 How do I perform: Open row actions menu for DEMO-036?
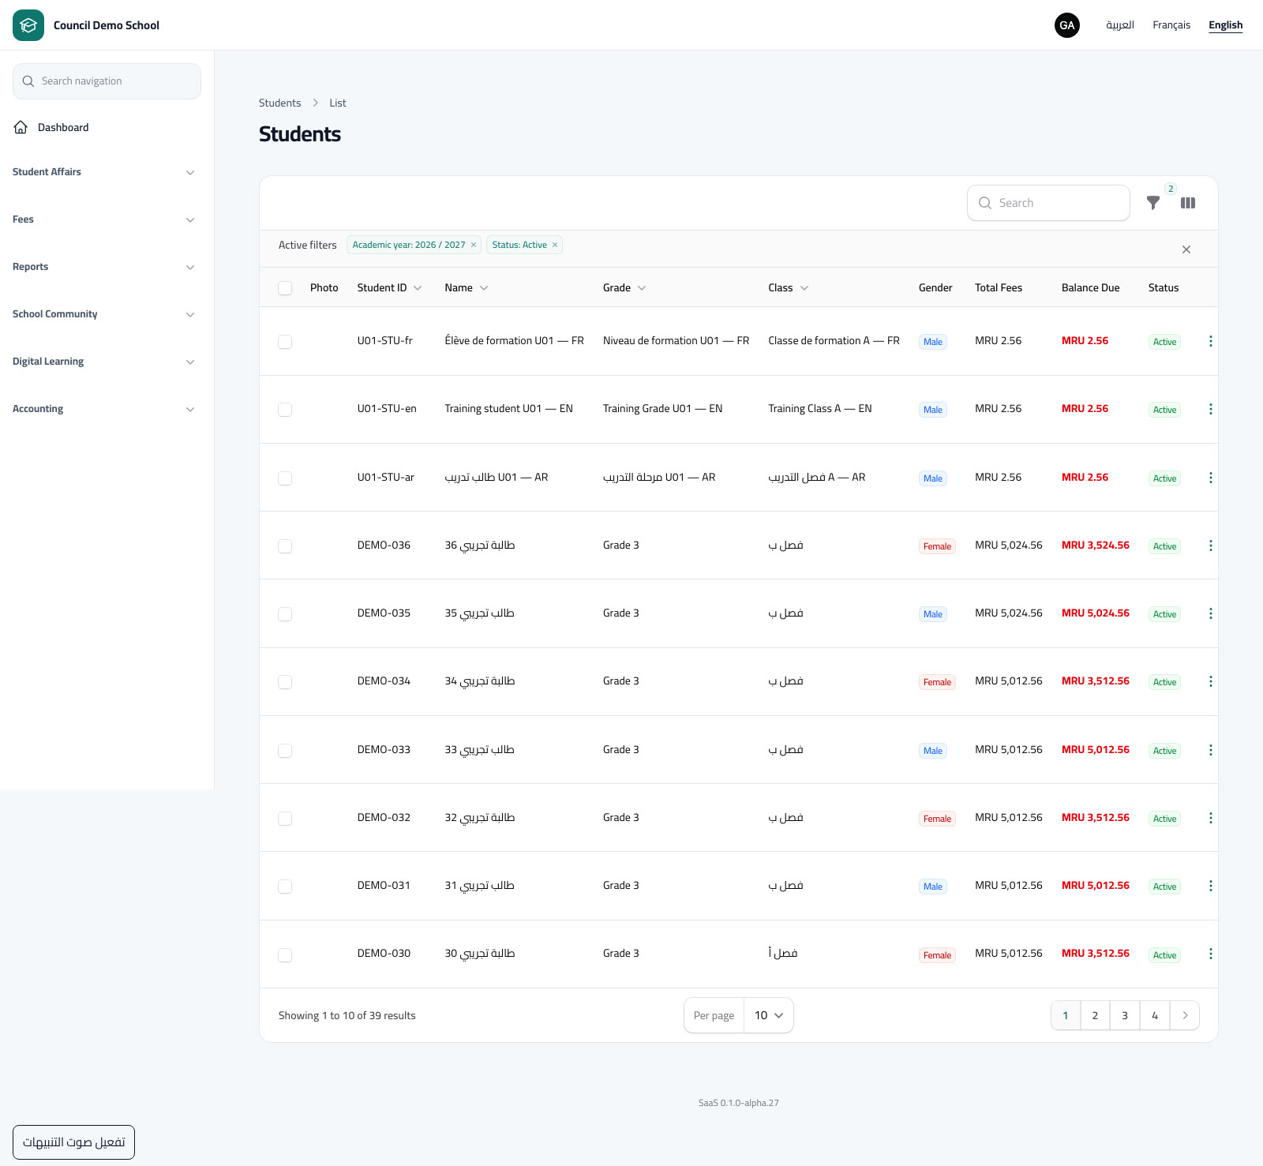(x=1211, y=546)
